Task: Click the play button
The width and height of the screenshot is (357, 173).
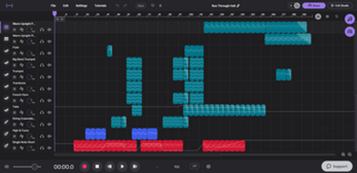Action: [x=122, y=167]
